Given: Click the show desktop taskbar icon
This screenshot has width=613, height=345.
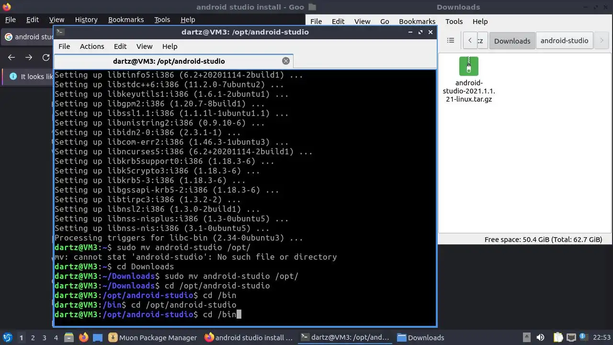Looking at the screenshot, I should [98, 337].
